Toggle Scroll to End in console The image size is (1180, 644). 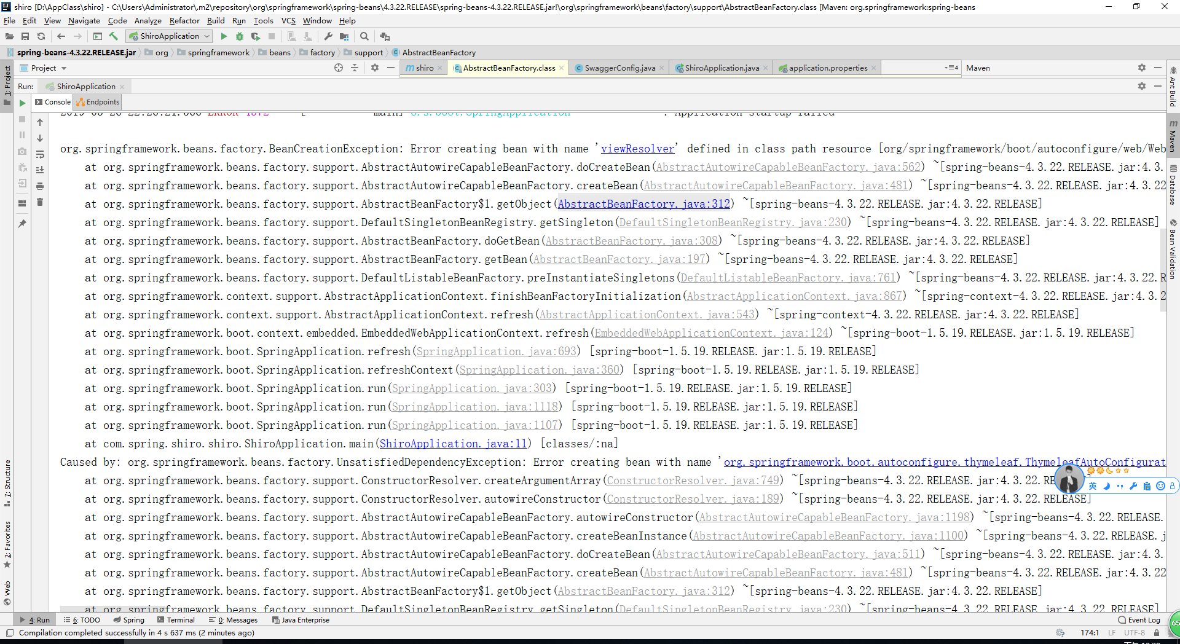(40, 170)
